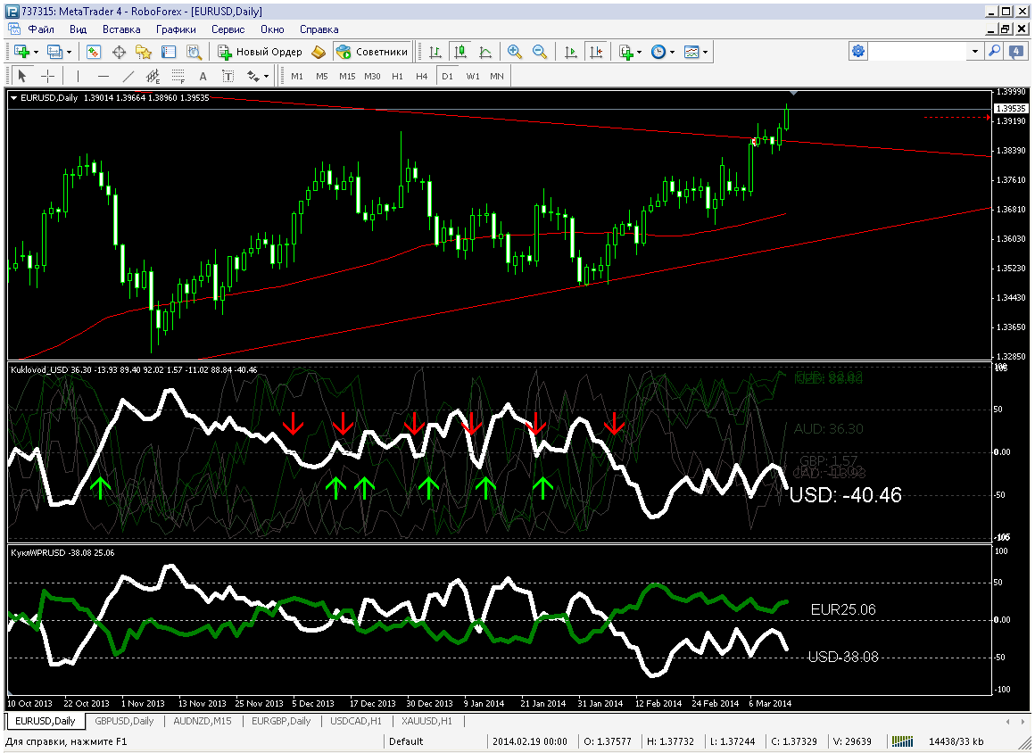This screenshot has height=753, width=1035.
Task: Select the text label tool
Action: click(x=228, y=76)
